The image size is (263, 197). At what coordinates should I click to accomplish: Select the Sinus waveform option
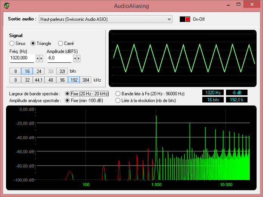[12, 43]
